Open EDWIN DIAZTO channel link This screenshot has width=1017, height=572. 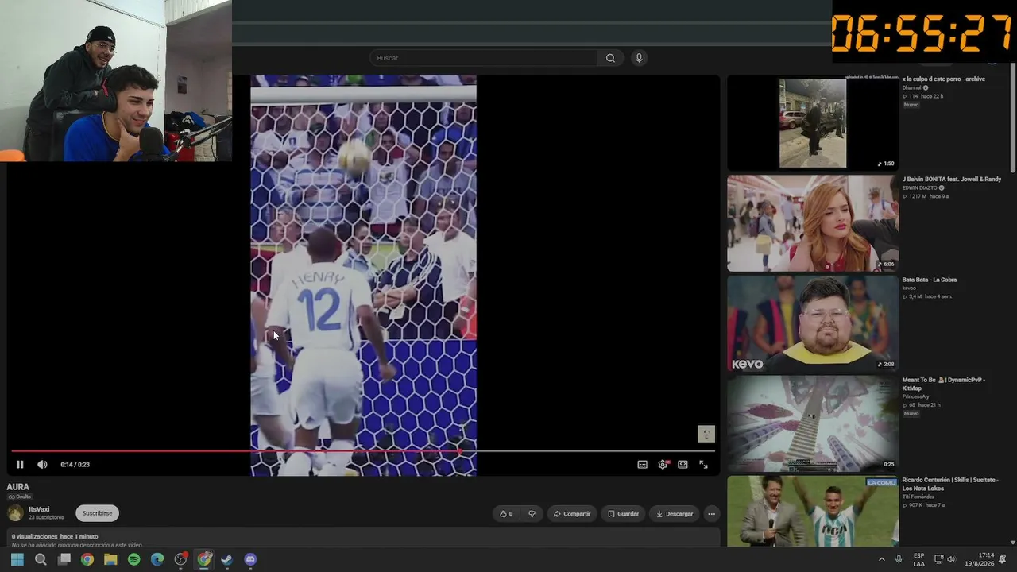(921, 188)
